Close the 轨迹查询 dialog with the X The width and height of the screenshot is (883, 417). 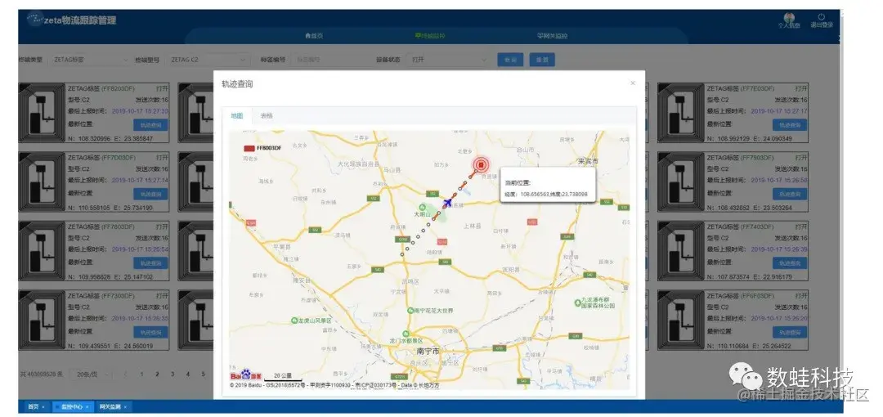pos(632,83)
